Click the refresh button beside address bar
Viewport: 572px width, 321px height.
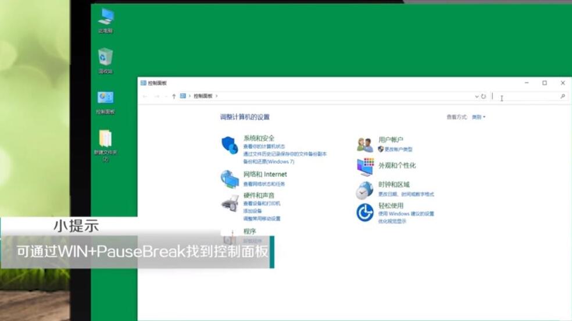pyautogui.click(x=484, y=97)
